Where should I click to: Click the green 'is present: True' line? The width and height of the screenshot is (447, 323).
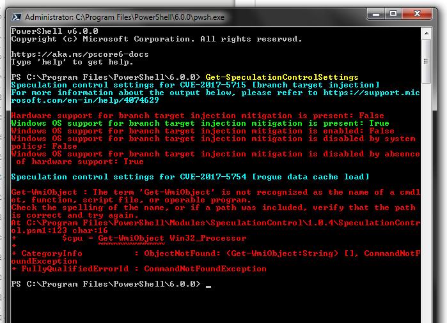(x=200, y=123)
